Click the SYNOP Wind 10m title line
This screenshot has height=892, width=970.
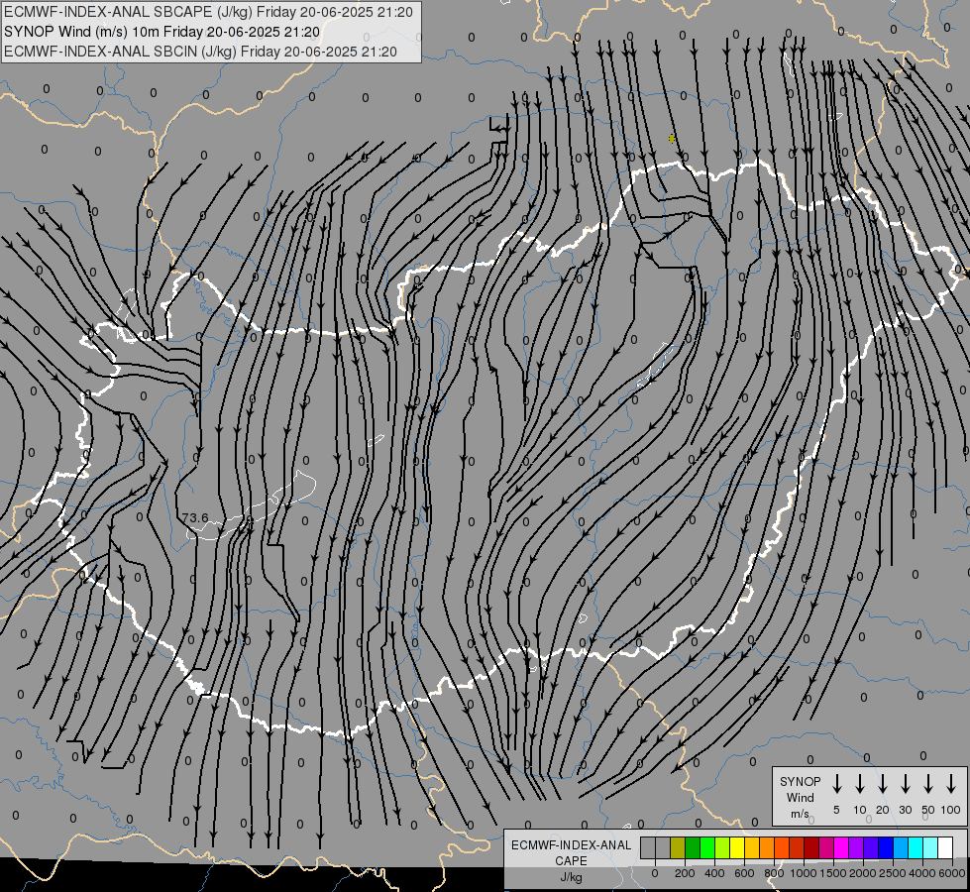[x=162, y=32]
